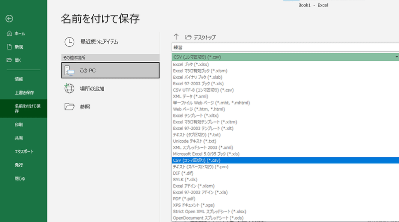Choose Excel ブック (*.xlsx) format

coord(191,65)
